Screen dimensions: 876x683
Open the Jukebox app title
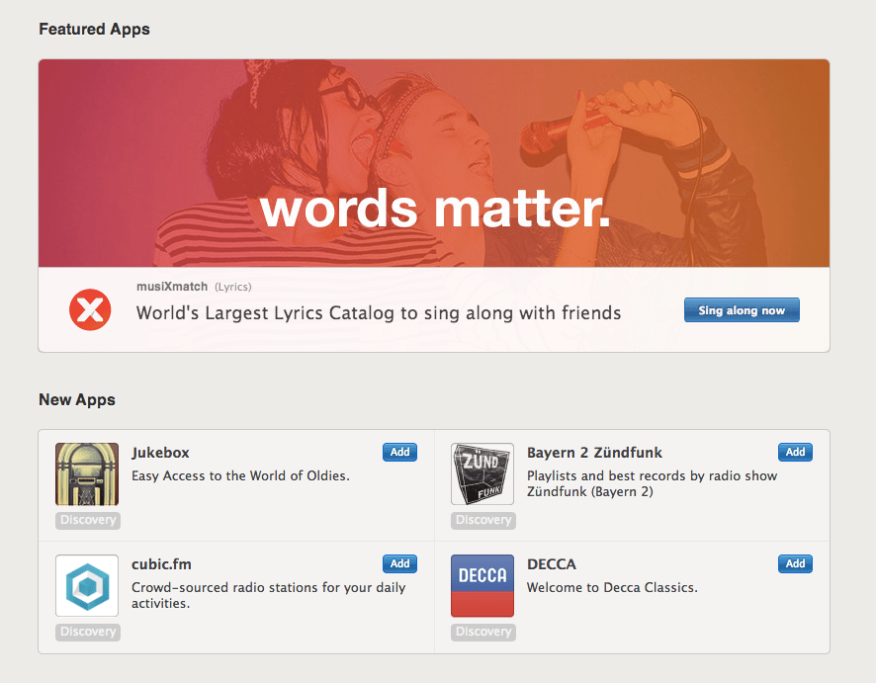coord(160,453)
